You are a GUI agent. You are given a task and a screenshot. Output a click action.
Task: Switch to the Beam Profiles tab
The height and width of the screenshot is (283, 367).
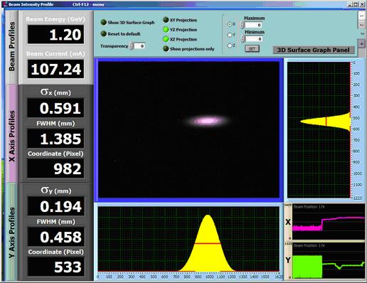11,47
